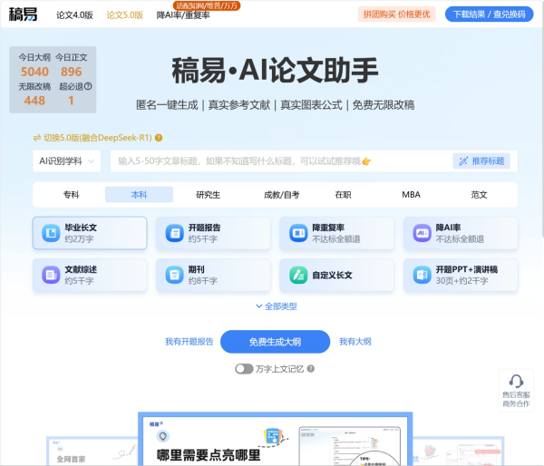Click the swap arrows icon before 切换5.0版
The height and width of the screenshot is (466, 544).
37,138
